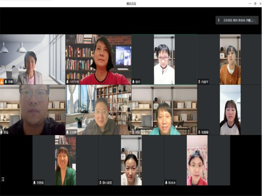Click the 腾讯会议 window title text
Viewport: 262px width, 196px height.
pos(131,4)
